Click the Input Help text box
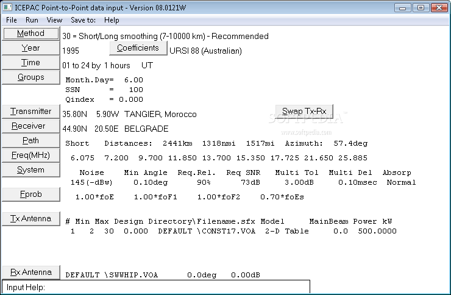The width and height of the screenshot is (451, 295). point(156,287)
